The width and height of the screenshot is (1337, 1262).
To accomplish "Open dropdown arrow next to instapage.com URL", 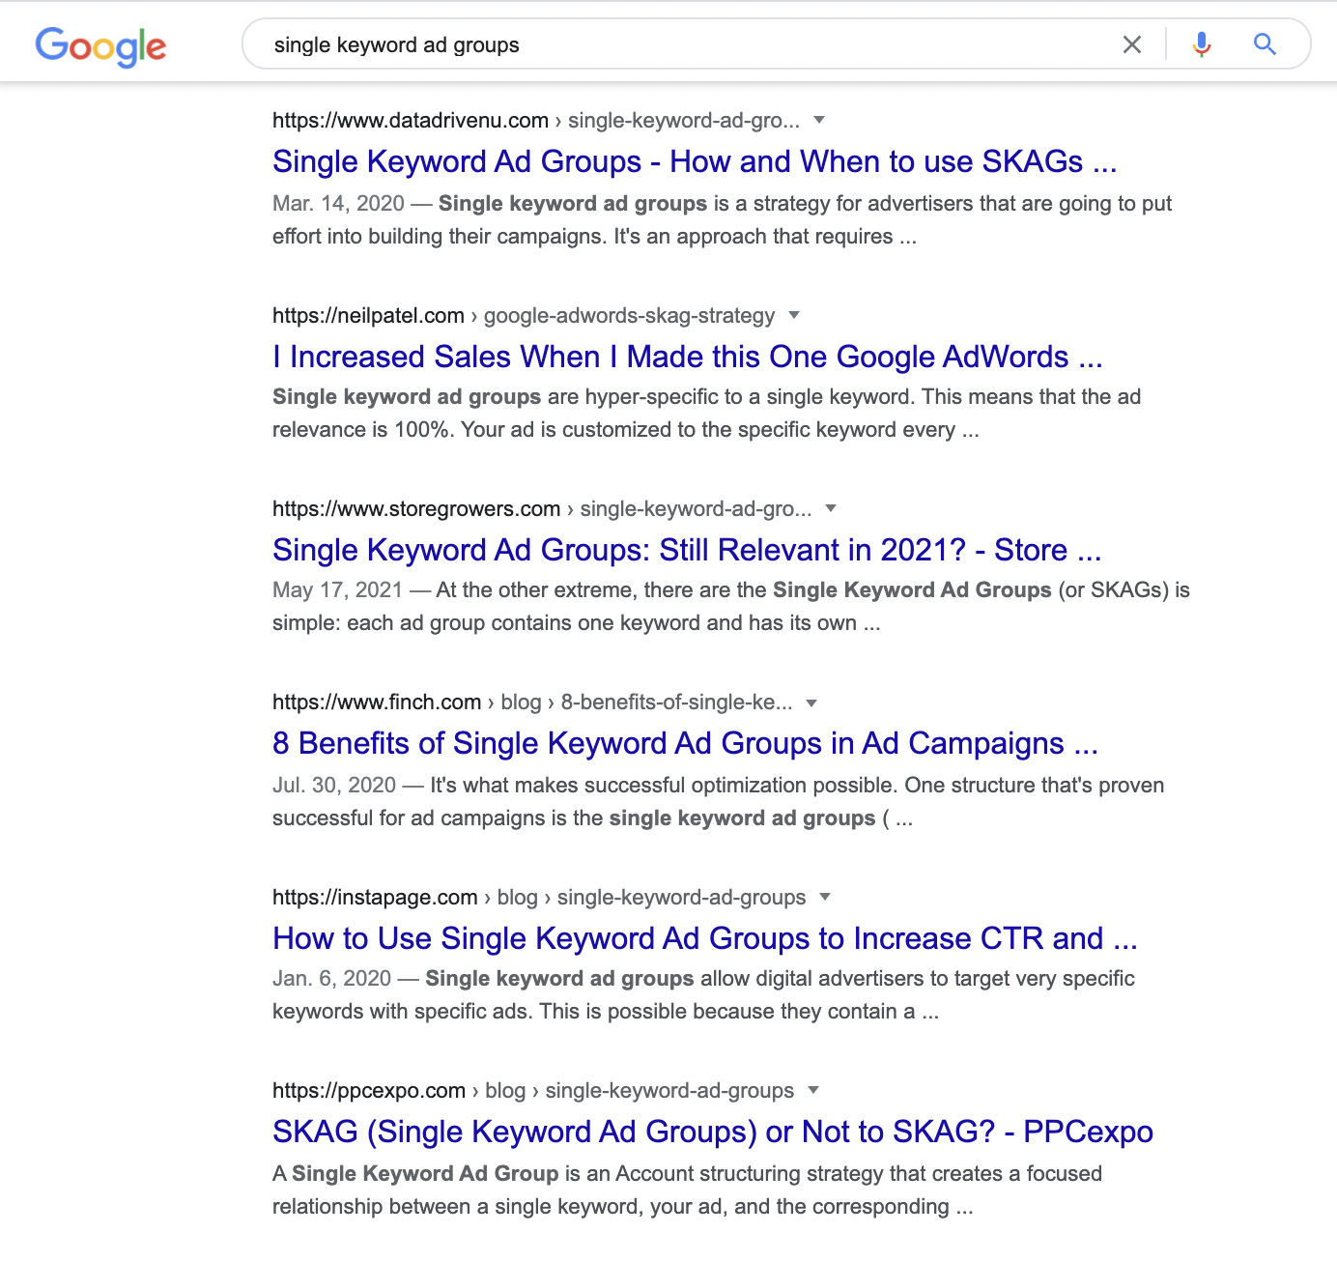I will click(825, 897).
